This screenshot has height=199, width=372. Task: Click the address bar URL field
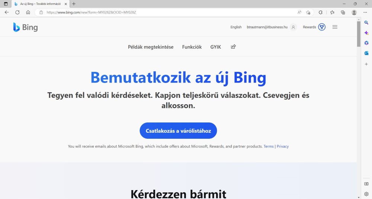(166, 12)
